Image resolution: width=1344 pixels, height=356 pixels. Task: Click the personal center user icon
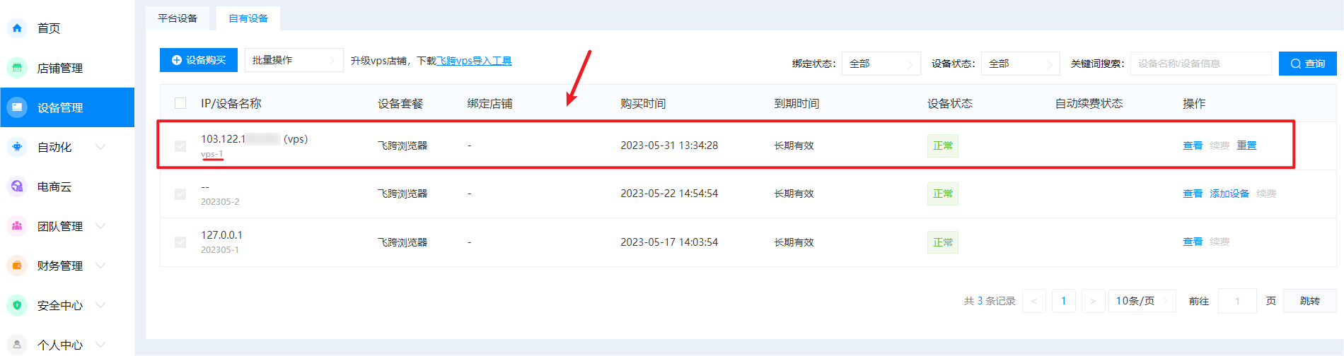[x=17, y=345]
